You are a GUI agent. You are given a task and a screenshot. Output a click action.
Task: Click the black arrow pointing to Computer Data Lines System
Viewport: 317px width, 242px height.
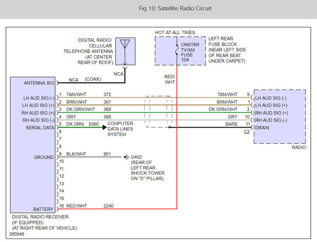(x=104, y=128)
